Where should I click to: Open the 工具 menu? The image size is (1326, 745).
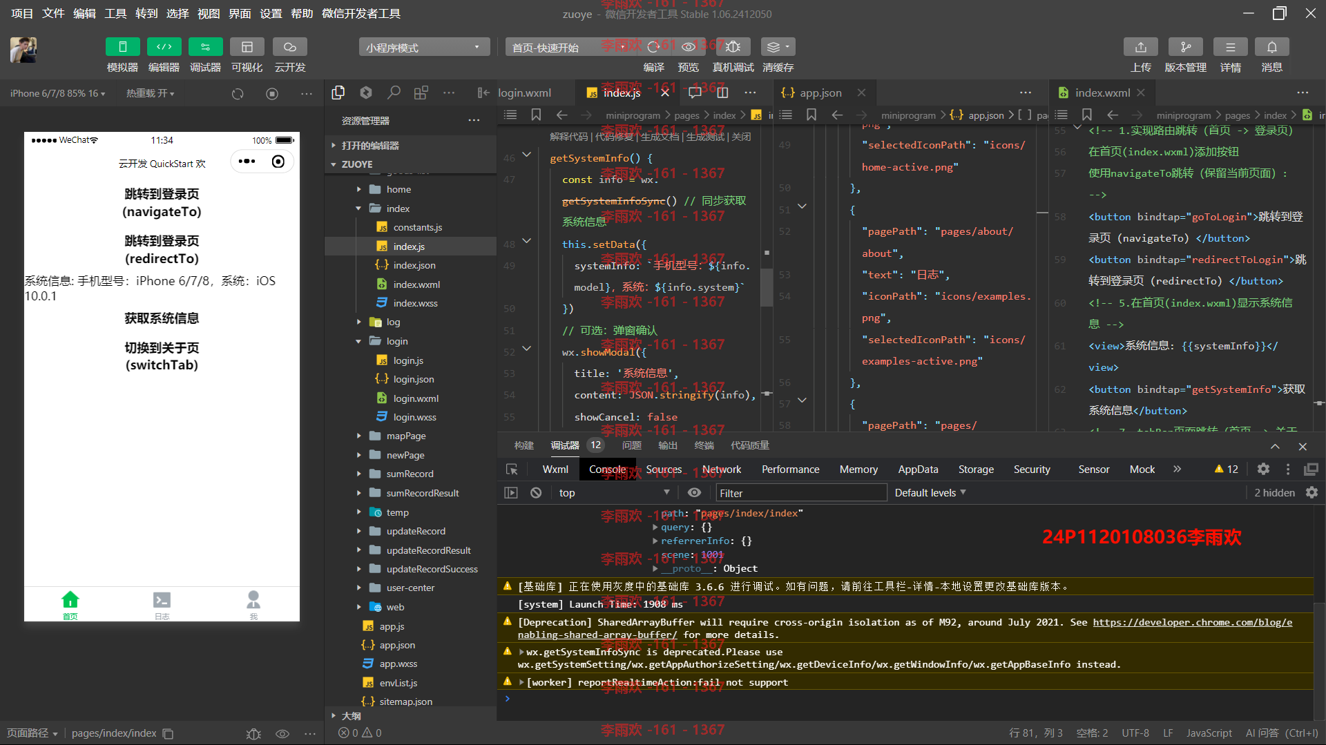tap(115, 14)
